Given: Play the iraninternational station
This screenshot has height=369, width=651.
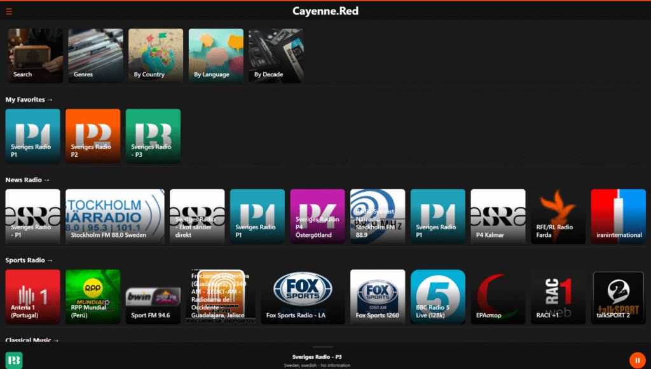Looking at the screenshot, I should (619, 217).
